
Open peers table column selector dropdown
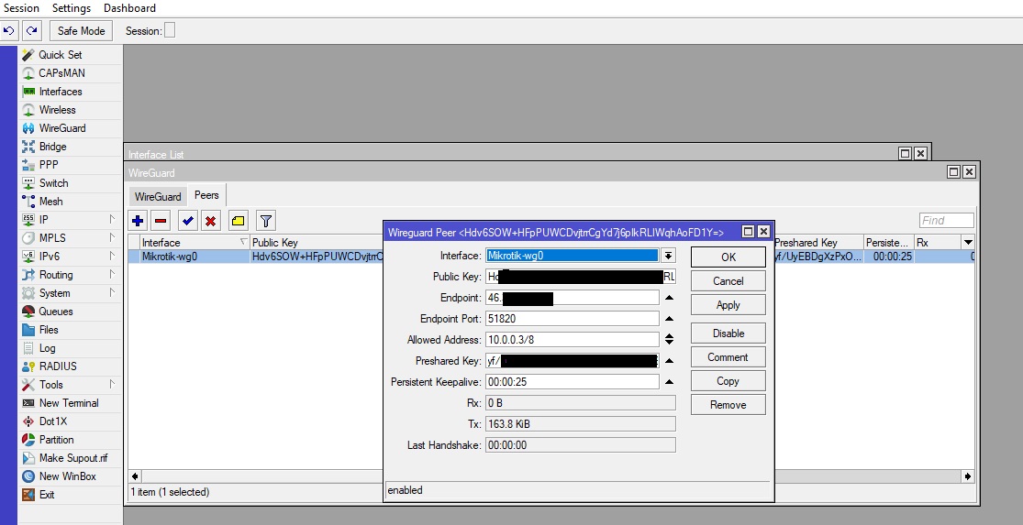click(968, 242)
